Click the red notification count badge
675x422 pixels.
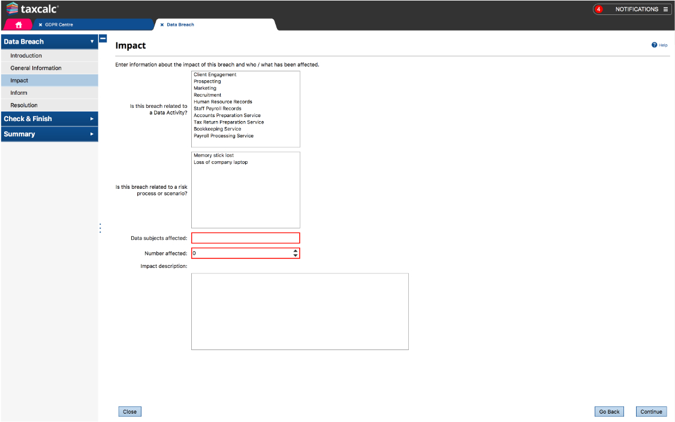coord(598,9)
